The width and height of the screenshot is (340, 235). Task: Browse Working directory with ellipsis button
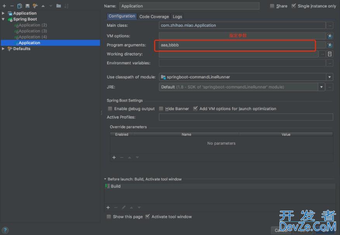click(323, 54)
